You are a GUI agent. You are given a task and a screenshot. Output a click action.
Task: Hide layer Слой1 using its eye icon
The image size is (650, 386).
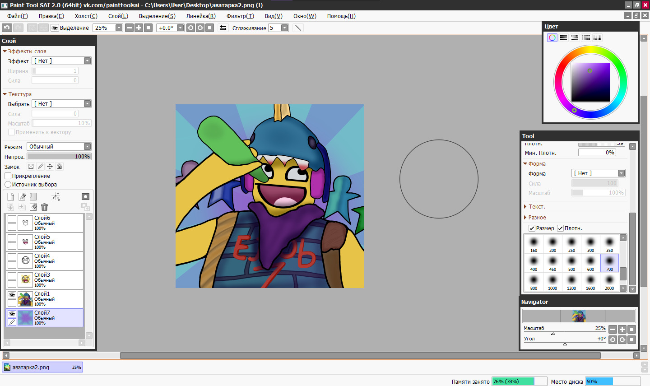pos(12,295)
